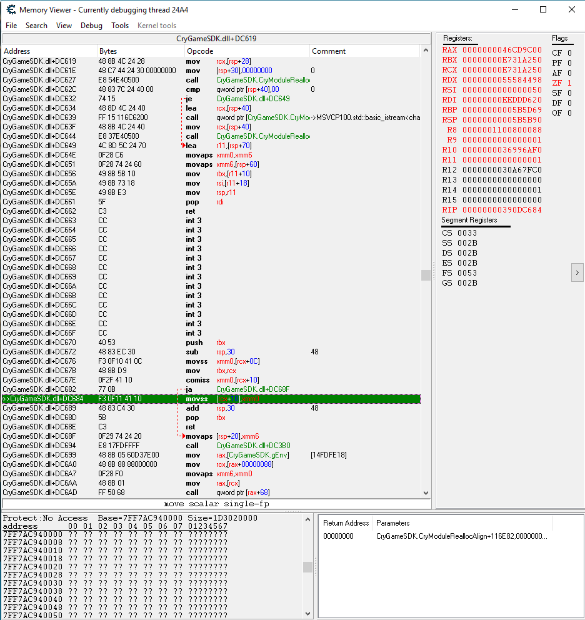The image size is (585, 620).
Task: Click the disassembler vertical scrollbar thumb
Action: [426, 275]
